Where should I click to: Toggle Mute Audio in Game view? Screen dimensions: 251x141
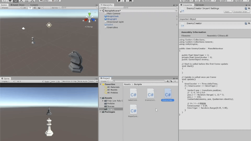(x=83, y=81)
